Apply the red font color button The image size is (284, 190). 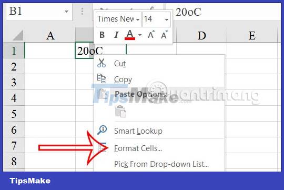tap(130, 35)
